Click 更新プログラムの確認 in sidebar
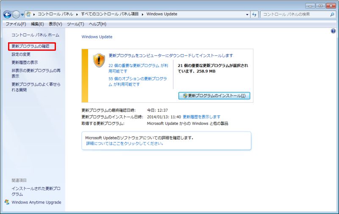 tap(30, 46)
